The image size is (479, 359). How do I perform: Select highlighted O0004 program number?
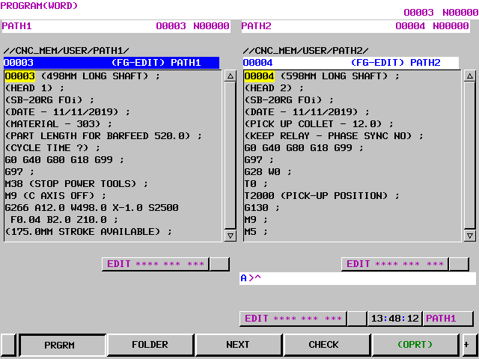click(x=259, y=76)
